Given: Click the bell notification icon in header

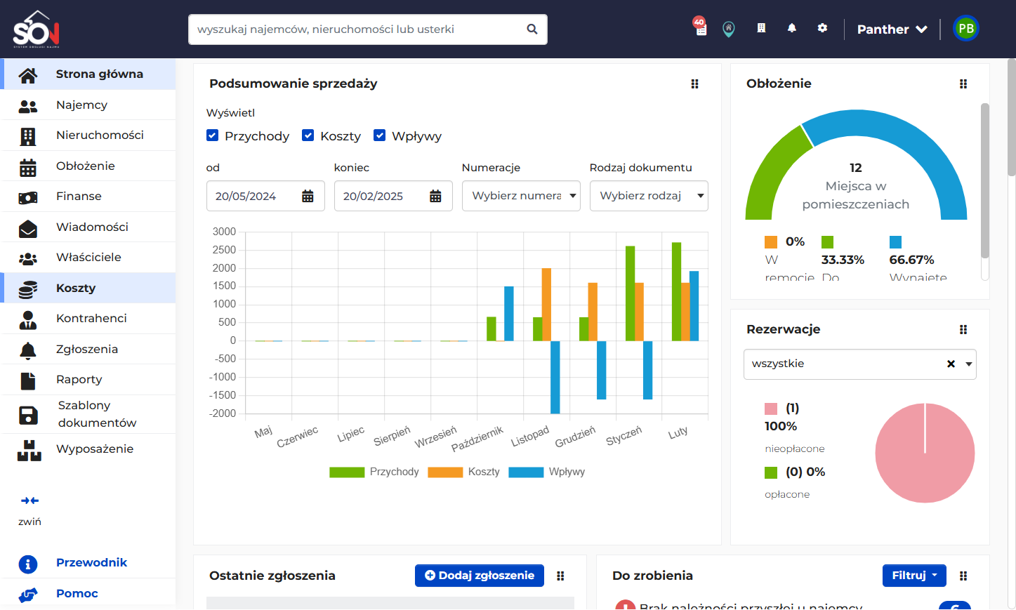Looking at the screenshot, I should click(792, 28).
